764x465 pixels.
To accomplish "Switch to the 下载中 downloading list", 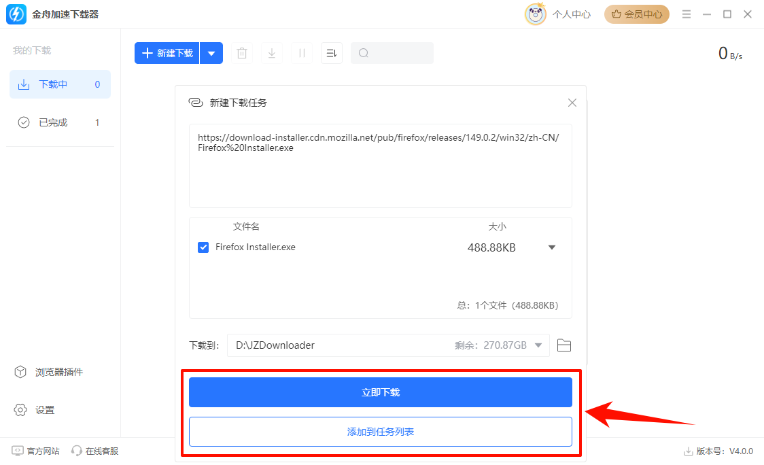I will (x=60, y=84).
